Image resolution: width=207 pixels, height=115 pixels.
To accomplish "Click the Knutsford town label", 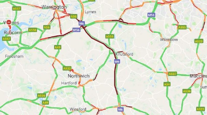I will tap(124, 54).
